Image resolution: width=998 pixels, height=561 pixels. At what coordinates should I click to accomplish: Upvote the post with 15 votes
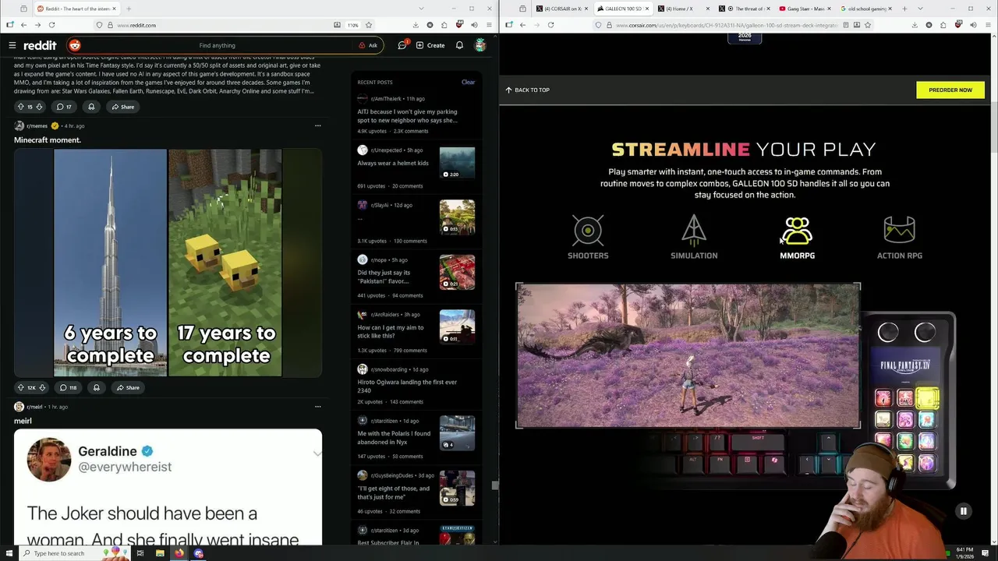pyautogui.click(x=21, y=107)
